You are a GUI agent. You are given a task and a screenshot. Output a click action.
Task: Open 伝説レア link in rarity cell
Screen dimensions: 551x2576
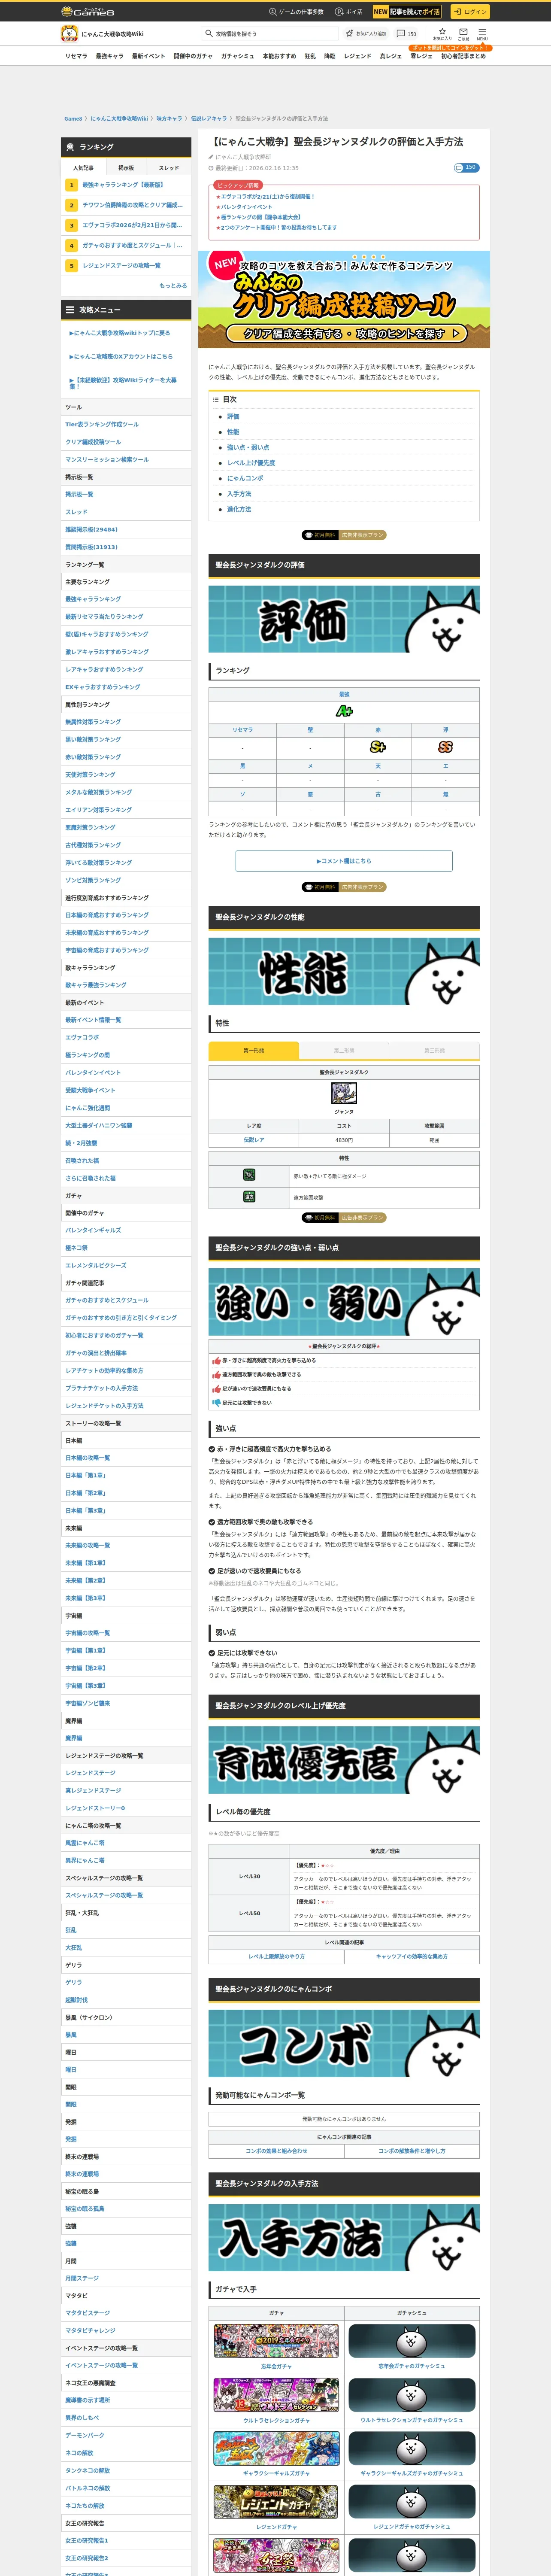tap(254, 1140)
